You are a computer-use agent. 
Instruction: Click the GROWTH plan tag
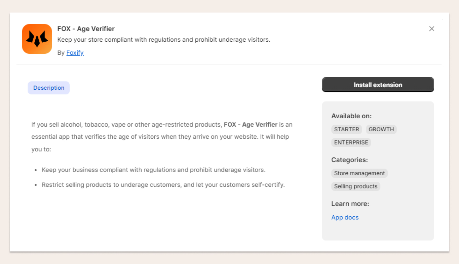click(x=381, y=129)
